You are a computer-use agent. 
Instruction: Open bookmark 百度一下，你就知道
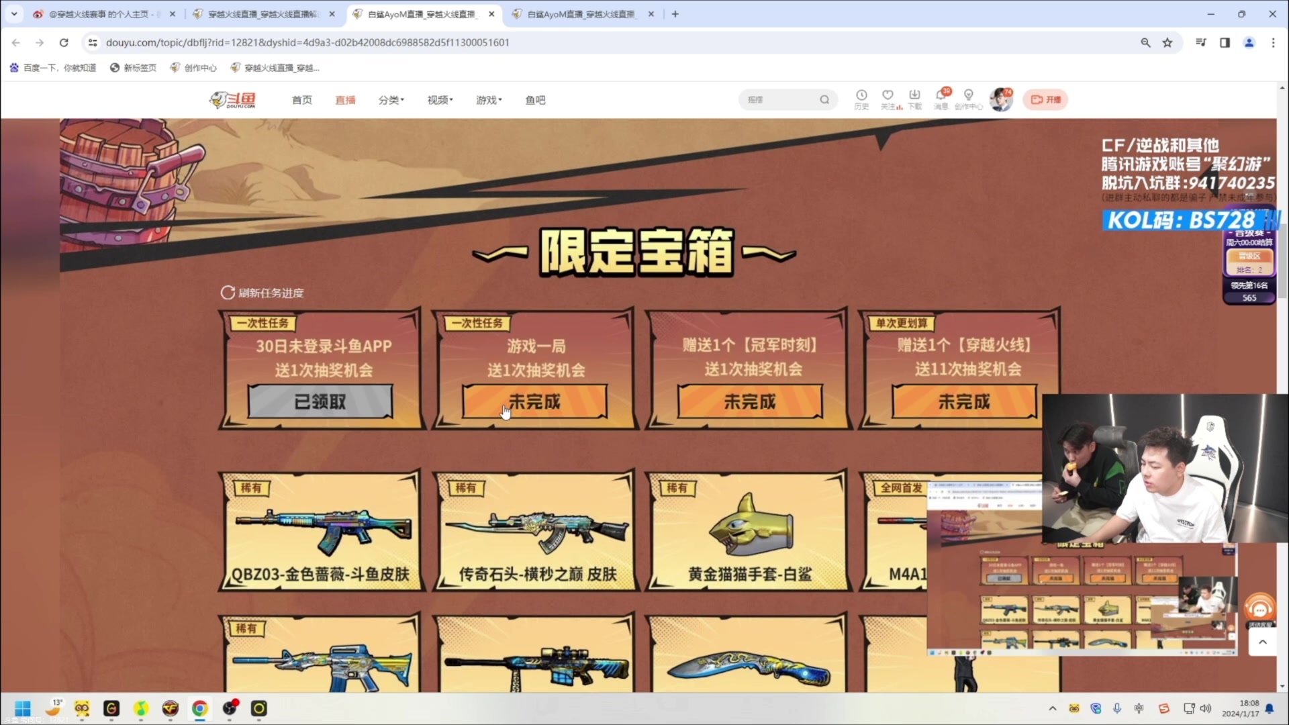53,68
